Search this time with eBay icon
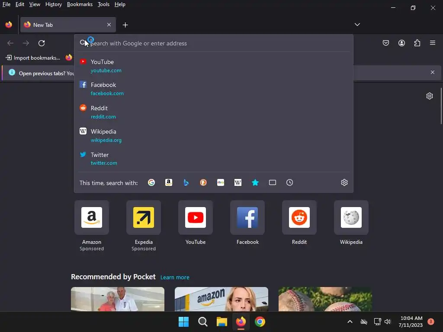The image size is (443, 332). [221, 183]
